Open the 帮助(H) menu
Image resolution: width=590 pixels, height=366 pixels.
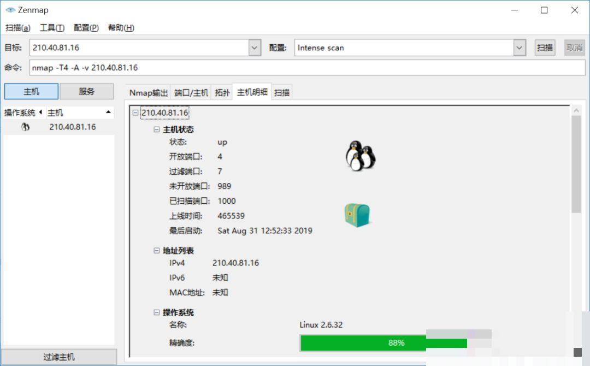click(x=121, y=28)
